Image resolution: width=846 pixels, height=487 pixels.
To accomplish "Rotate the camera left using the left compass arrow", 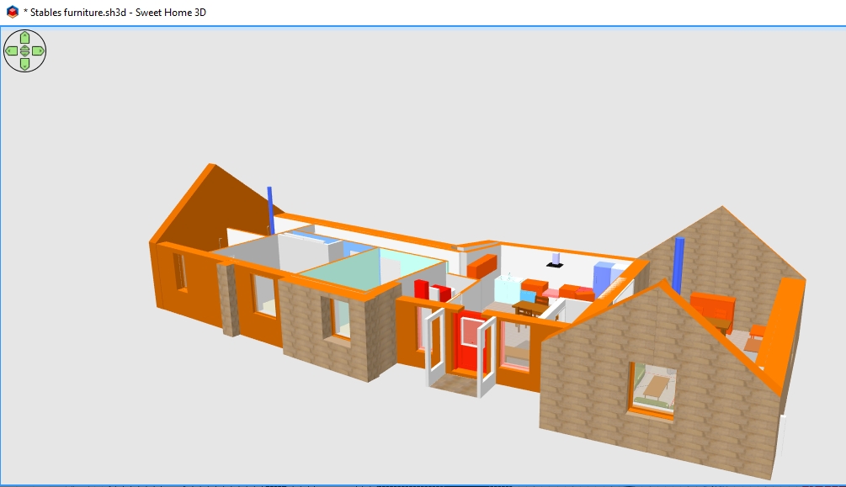I will pyautogui.click(x=11, y=50).
